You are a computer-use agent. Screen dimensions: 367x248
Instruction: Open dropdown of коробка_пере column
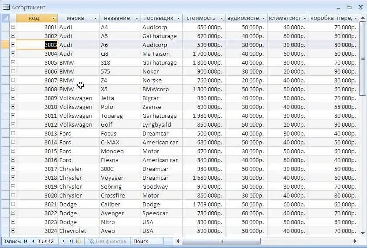(356, 18)
